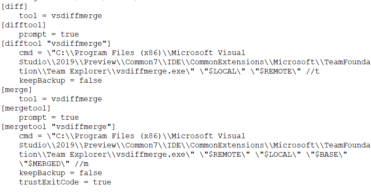Select "tool = vsdiffmerge" under [diff]

click(x=61, y=16)
